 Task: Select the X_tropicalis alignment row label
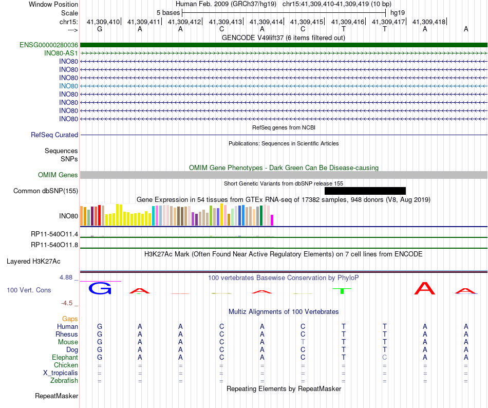pos(61,373)
